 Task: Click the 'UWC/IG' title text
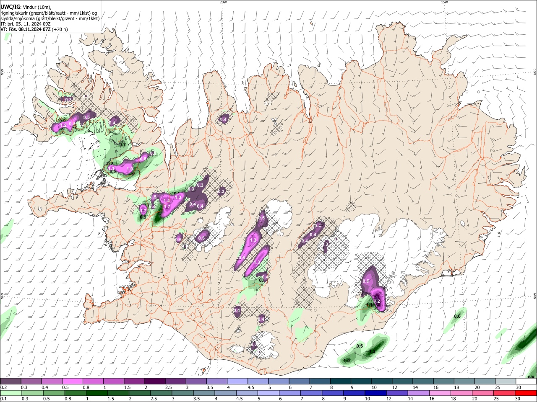coord(10,7)
